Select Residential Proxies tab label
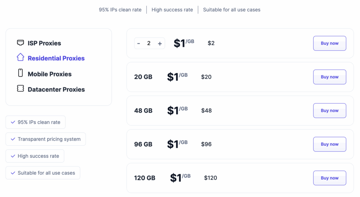 [56, 58]
